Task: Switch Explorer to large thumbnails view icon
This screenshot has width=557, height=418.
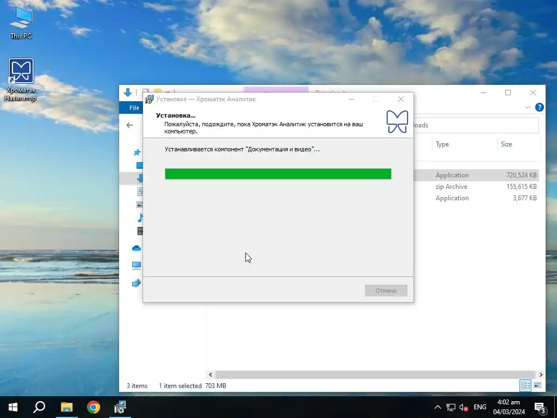Action: pos(537,385)
